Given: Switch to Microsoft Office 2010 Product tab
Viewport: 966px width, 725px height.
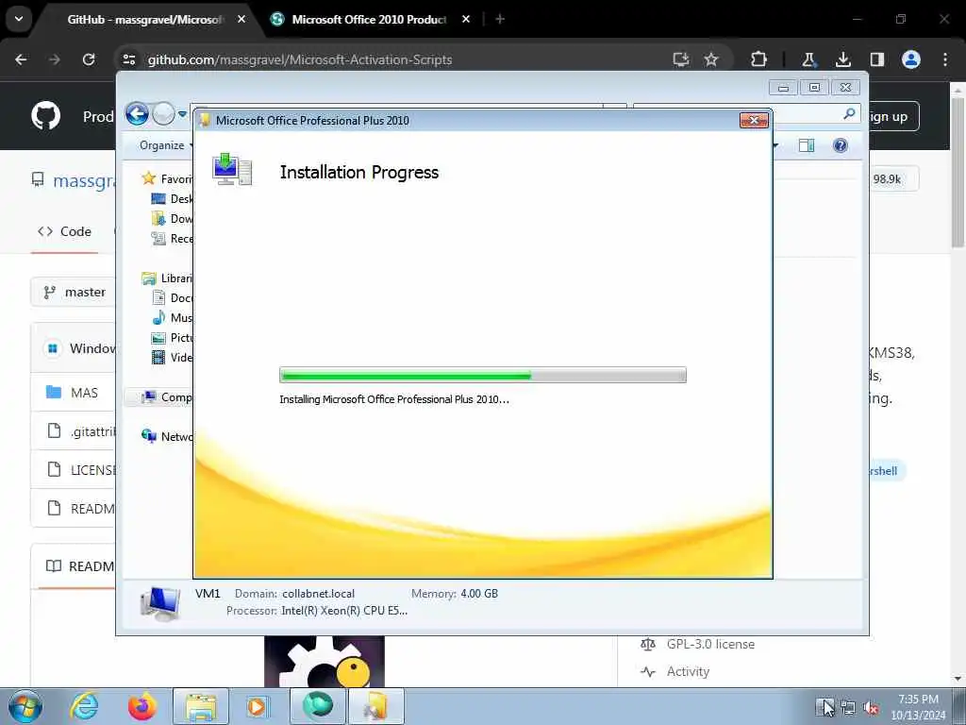Looking at the screenshot, I should pyautogui.click(x=369, y=20).
